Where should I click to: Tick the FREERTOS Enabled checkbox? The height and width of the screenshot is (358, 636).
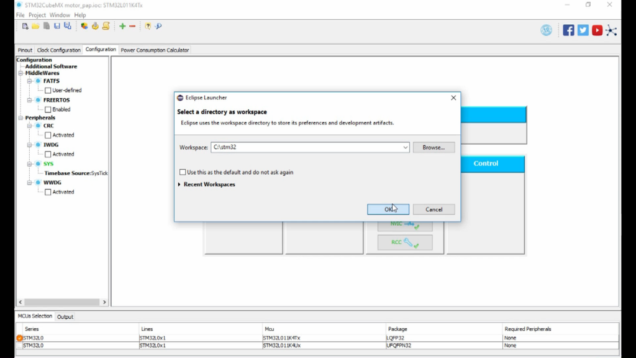click(48, 109)
